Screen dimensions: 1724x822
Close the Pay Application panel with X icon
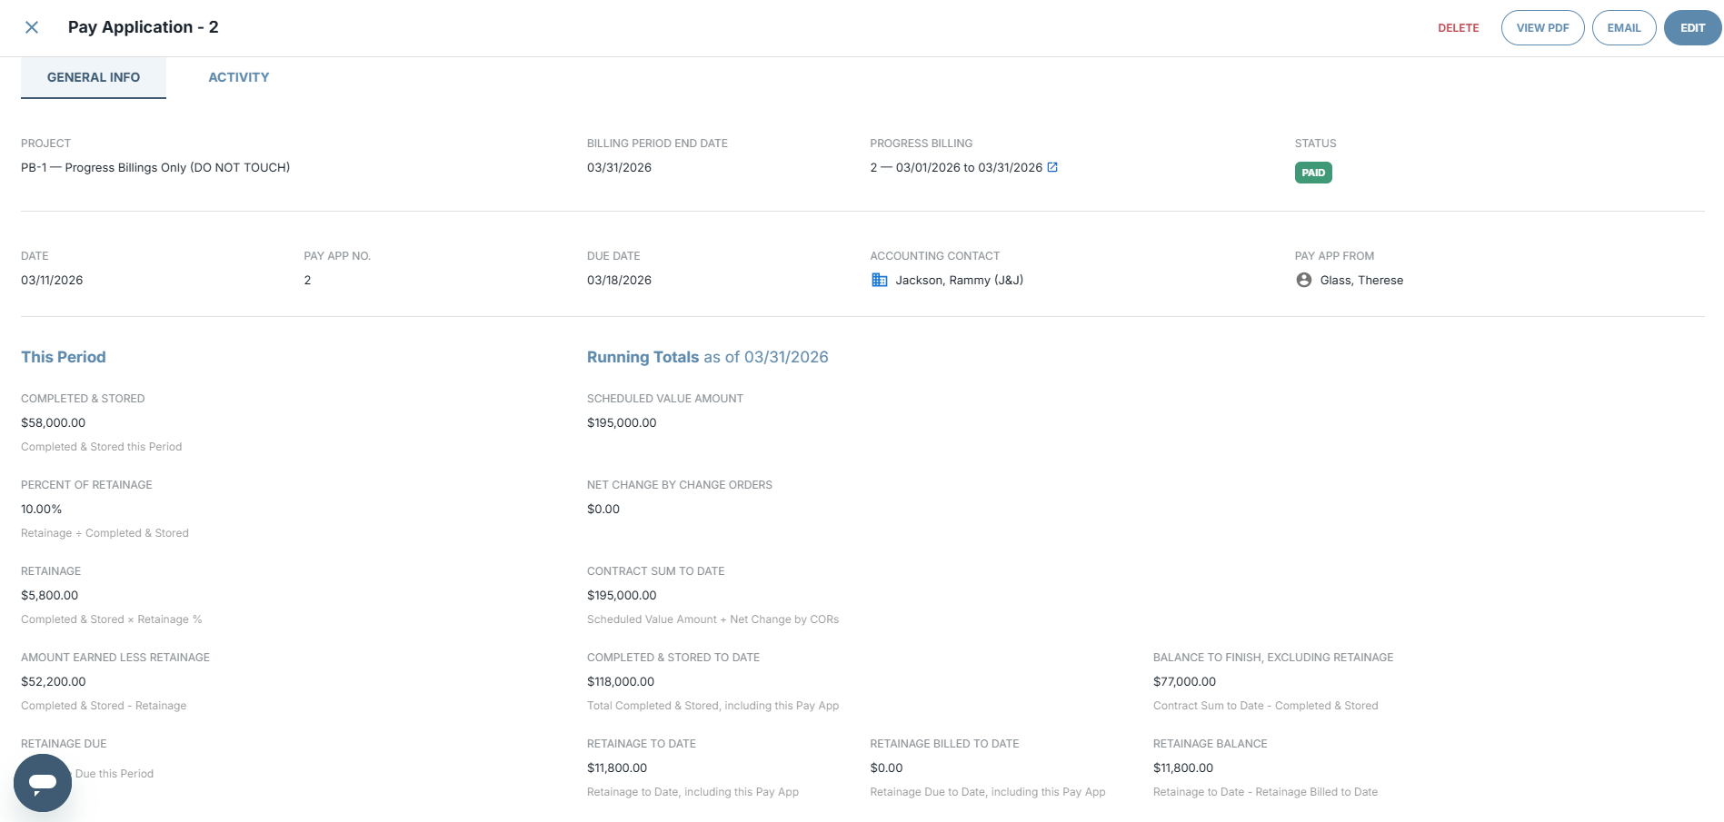(32, 27)
